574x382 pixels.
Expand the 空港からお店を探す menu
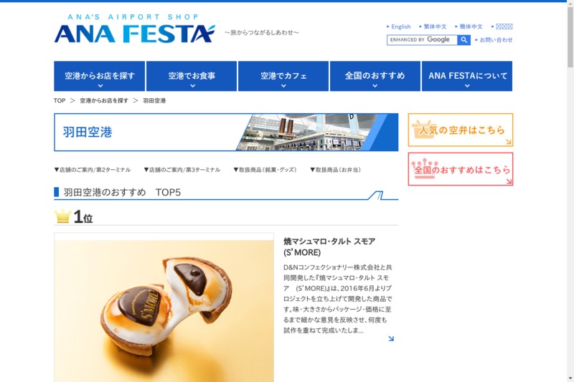click(x=100, y=76)
